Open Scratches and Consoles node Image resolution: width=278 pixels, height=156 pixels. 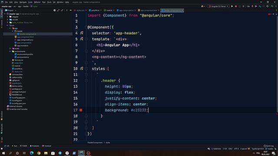pos(17,109)
